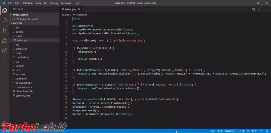Open the Source Control view
271x133 pixels.
5,31
